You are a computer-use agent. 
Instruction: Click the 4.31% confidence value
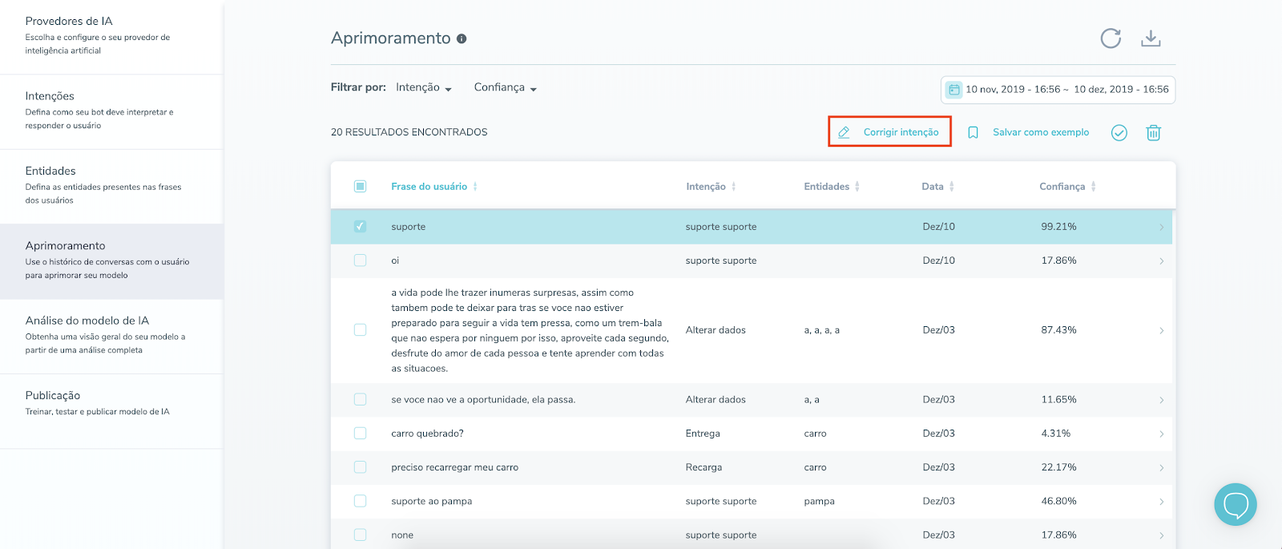[x=1055, y=434]
